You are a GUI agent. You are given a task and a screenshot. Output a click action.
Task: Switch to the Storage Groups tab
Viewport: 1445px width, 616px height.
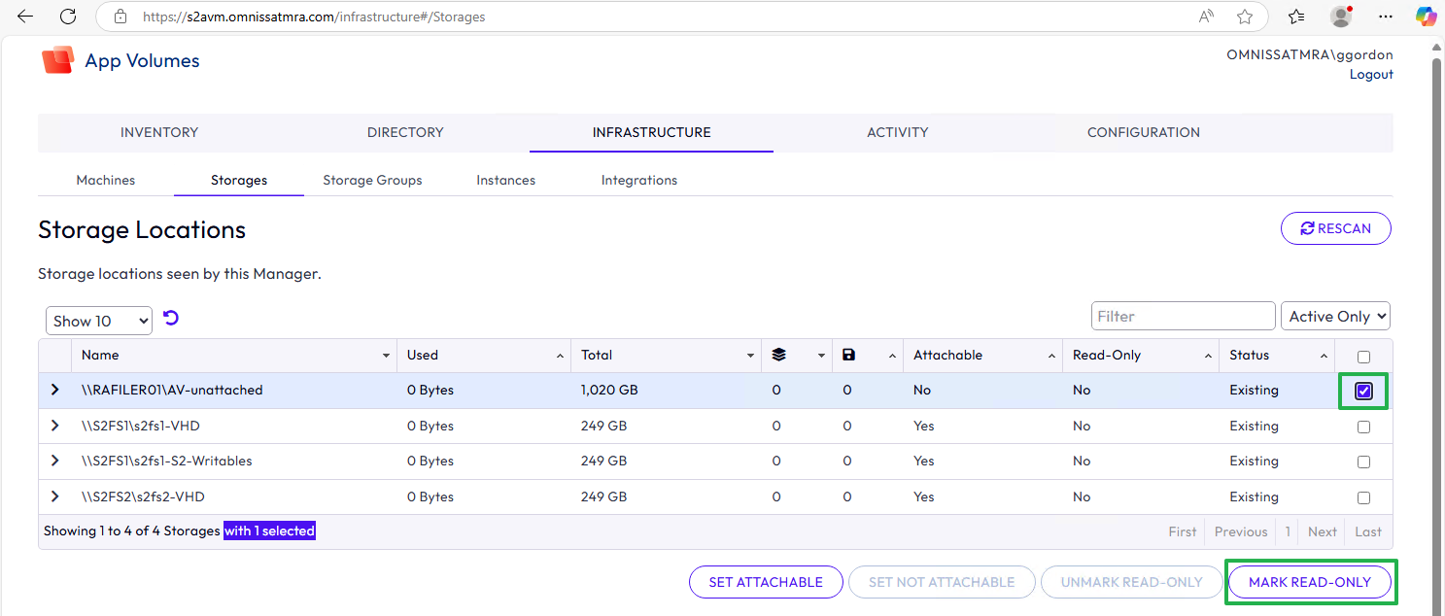[x=372, y=180]
